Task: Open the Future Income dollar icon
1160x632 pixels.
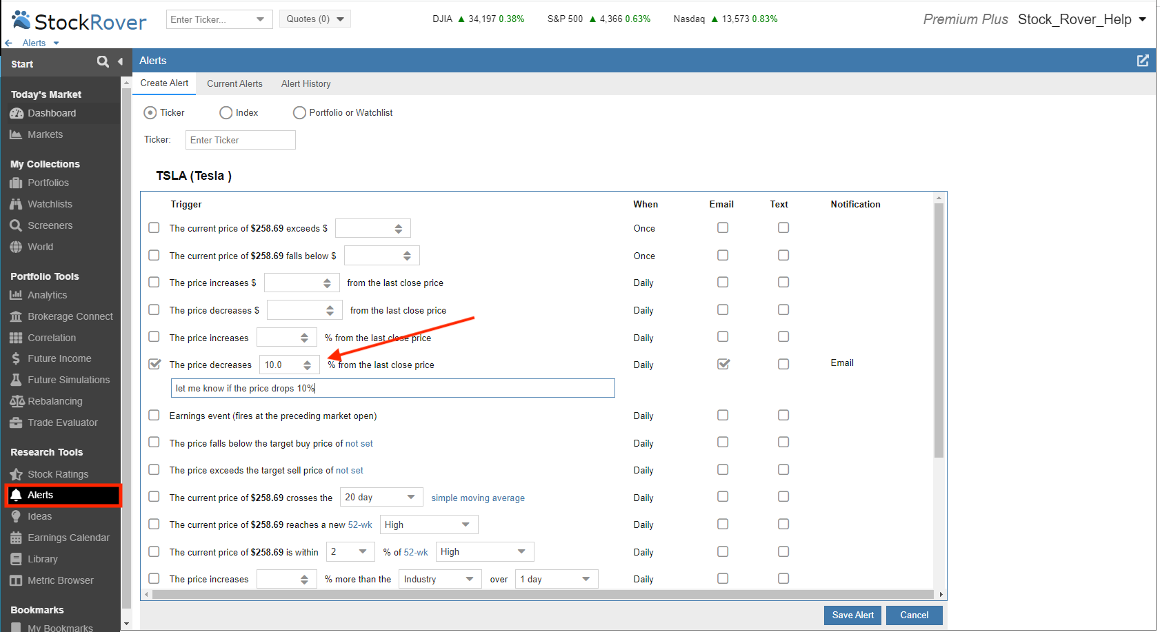Action: tap(16, 358)
